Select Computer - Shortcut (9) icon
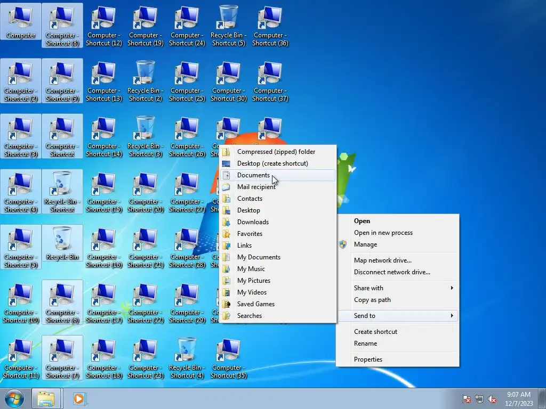 click(x=62, y=81)
